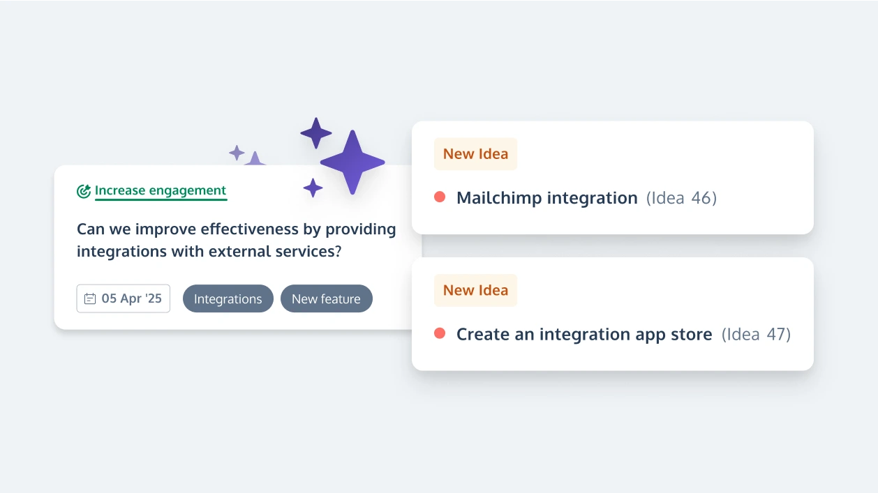Click the (Idea 46) reference text
Viewport: 878px width, 493px height.
click(681, 198)
